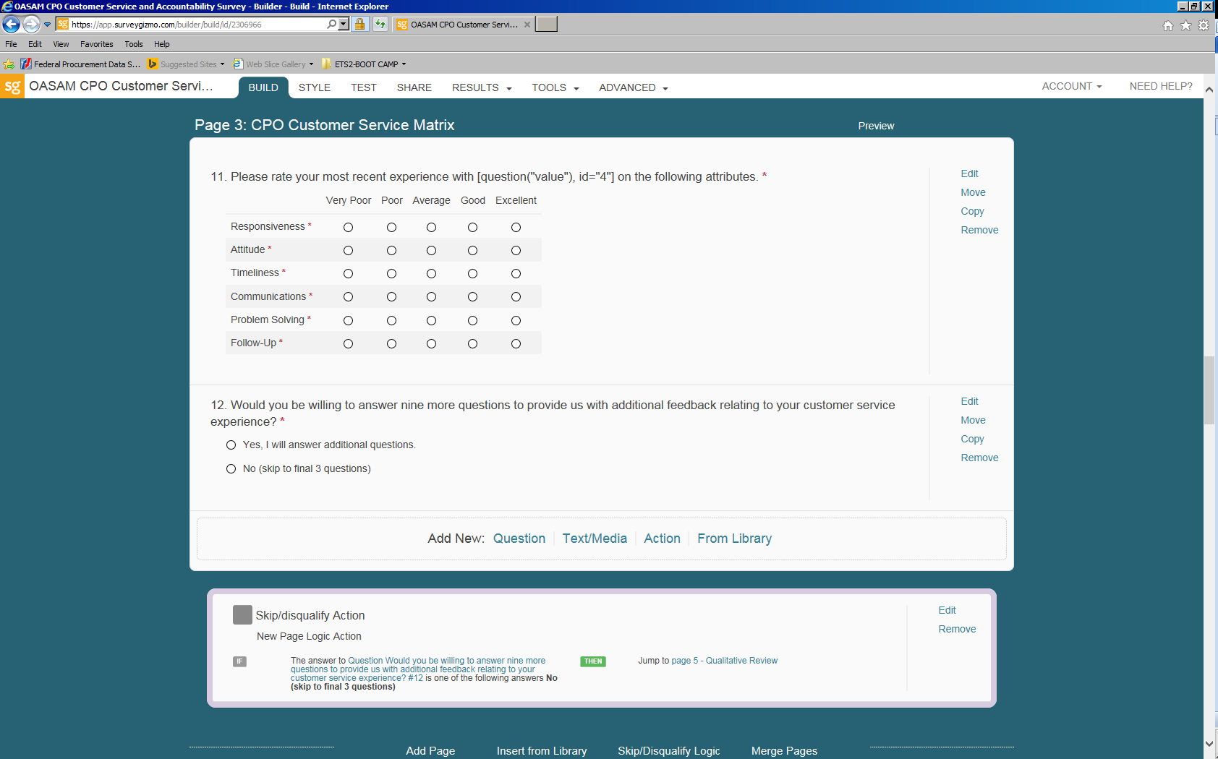
Task: Select Average for Timeliness
Action: 431,273
